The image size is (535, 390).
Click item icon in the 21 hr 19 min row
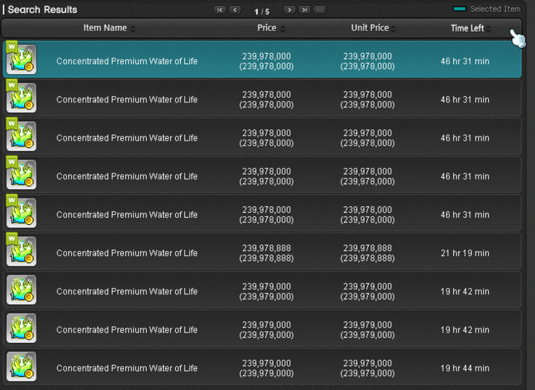tap(21, 251)
